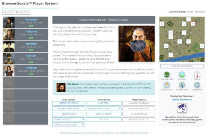
Task: Click Gepin-Nor character portrait
Action: [136, 44]
